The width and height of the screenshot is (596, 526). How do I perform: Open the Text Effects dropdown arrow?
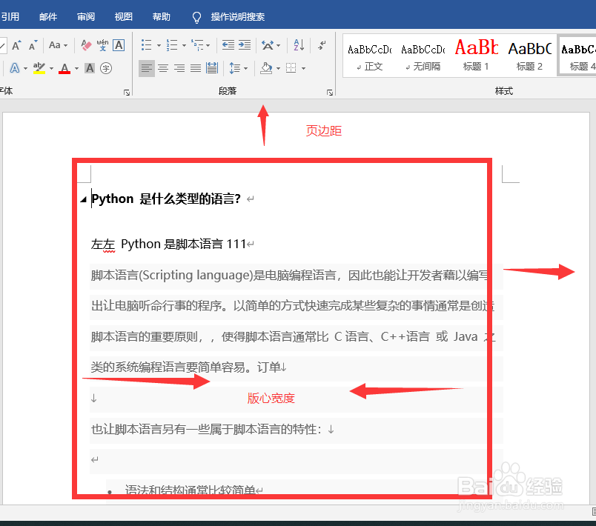(x=25, y=69)
